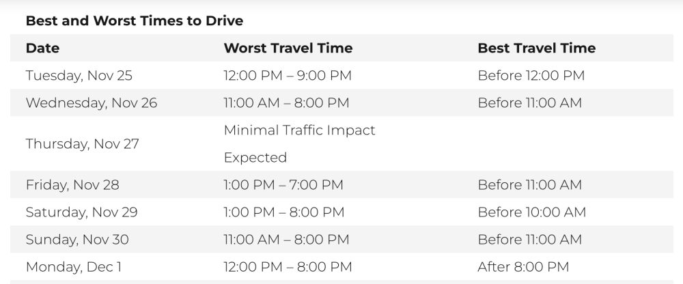This screenshot has height=284, width=683.
Task: Select the "Saturday, Nov 29" date cell
Action: point(81,212)
